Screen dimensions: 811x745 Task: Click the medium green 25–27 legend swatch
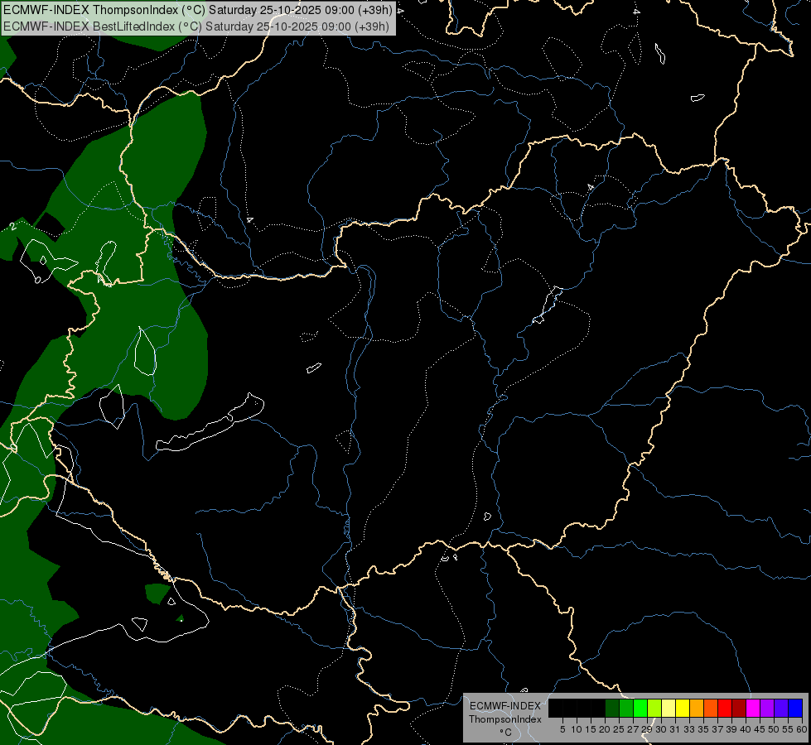click(x=626, y=708)
